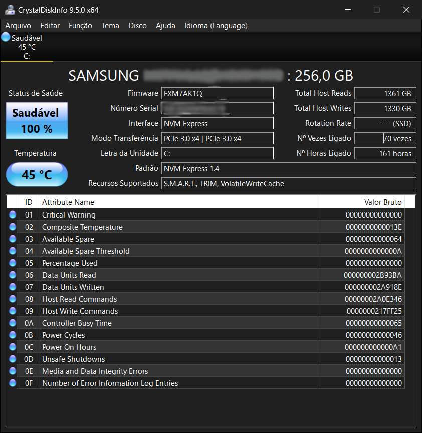Click the Valor Bruto column header

(361, 202)
